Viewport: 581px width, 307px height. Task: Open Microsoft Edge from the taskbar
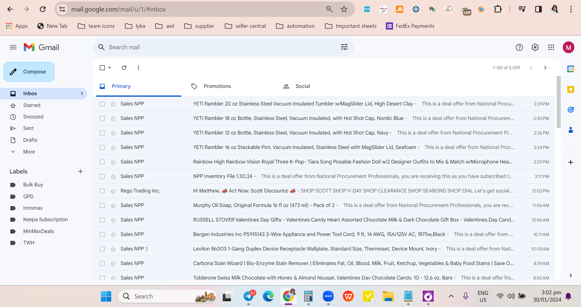coord(268,296)
